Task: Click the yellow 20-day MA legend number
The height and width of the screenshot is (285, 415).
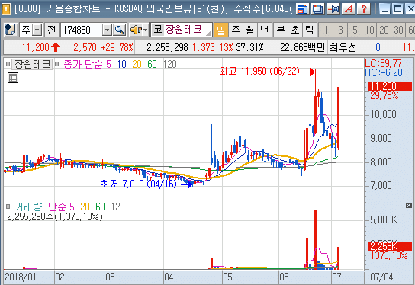Action: 137,64
